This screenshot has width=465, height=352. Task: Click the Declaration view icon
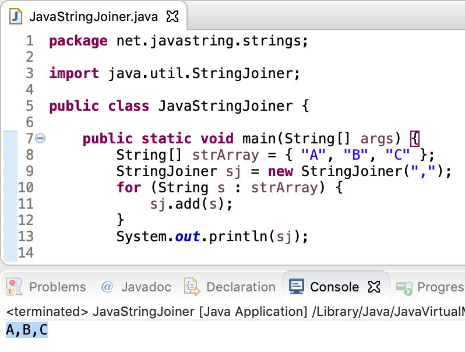pyautogui.click(x=192, y=287)
